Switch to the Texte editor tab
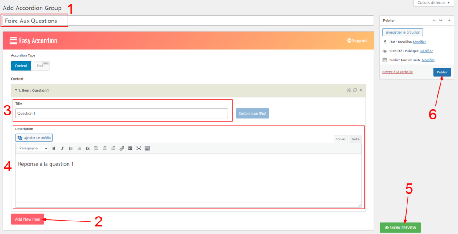458x234 pixels. pyautogui.click(x=355, y=139)
